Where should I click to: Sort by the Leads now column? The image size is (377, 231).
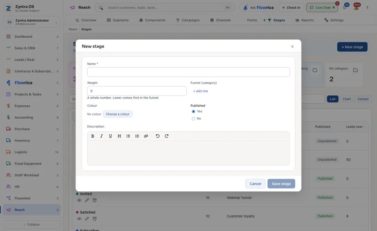355,127
